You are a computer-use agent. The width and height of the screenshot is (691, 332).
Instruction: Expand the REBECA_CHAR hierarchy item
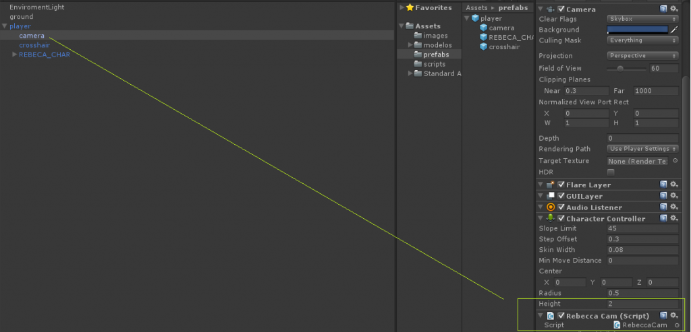coord(15,55)
